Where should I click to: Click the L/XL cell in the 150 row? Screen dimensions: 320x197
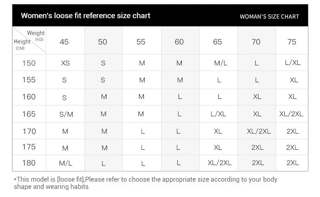293,63
